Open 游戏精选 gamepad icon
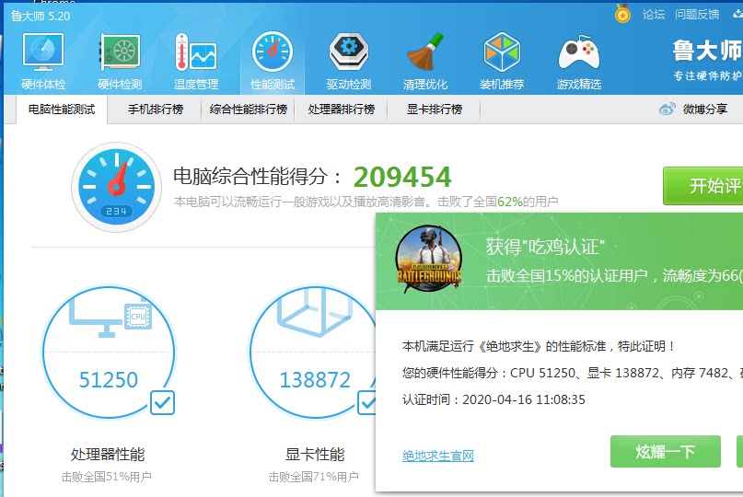The image size is (743, 497). pyautogui.click(x=578, y=62)
